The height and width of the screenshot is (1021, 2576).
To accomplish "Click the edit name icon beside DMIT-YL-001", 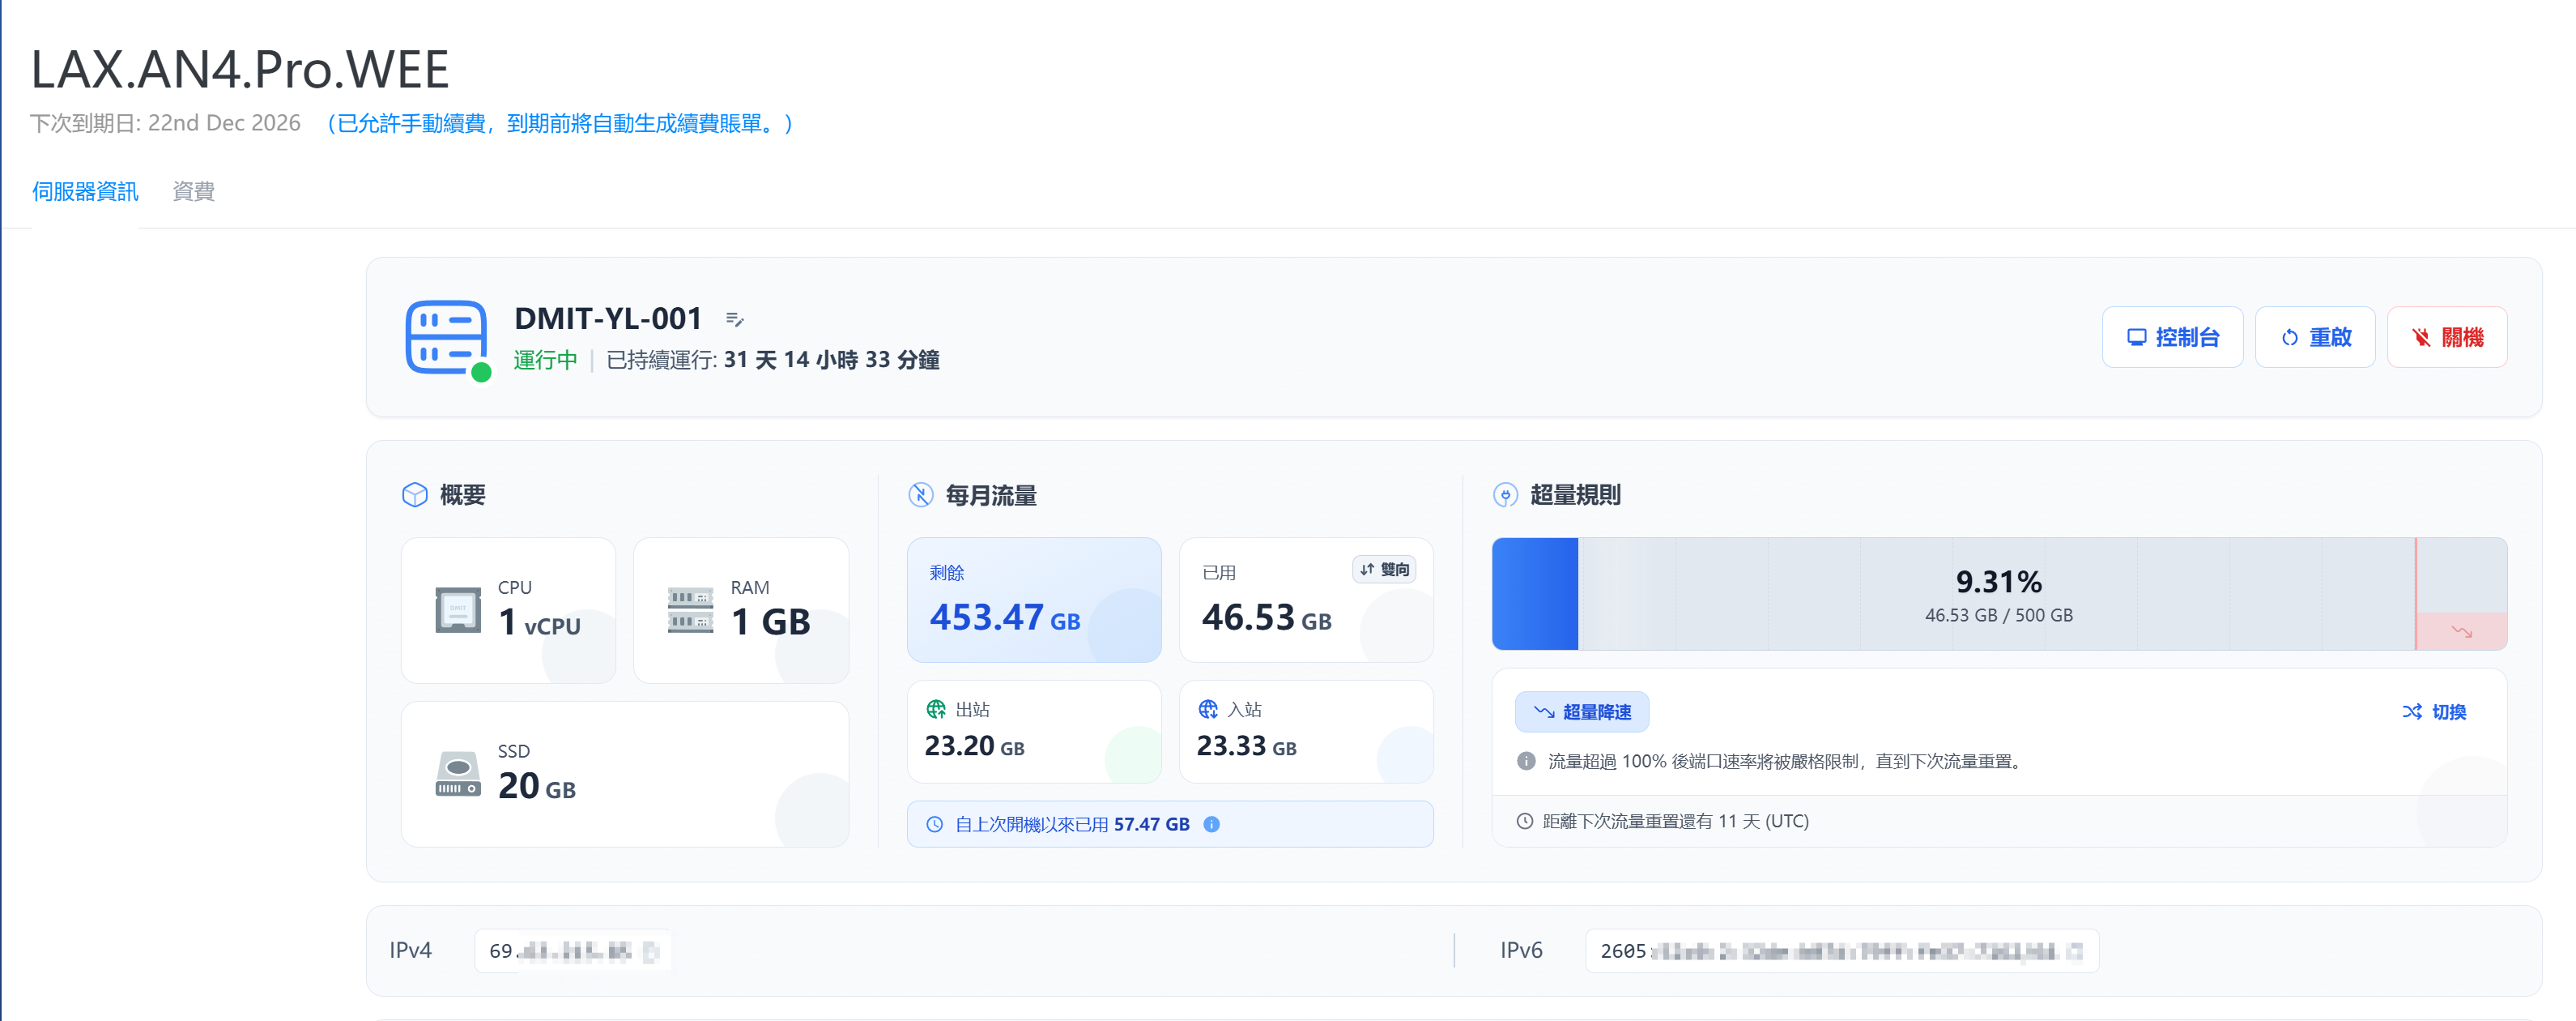I will pos(735,319).
